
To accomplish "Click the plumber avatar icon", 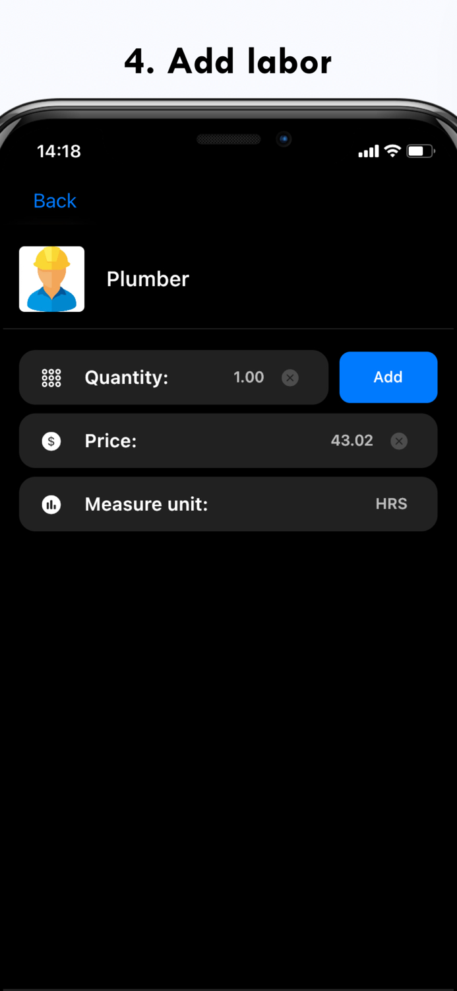I will click(x=51, y=279).
